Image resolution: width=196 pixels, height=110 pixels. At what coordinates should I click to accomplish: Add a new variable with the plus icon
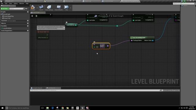28,26
